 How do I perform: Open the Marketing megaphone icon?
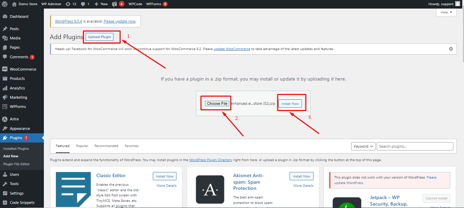coord(5,97)
